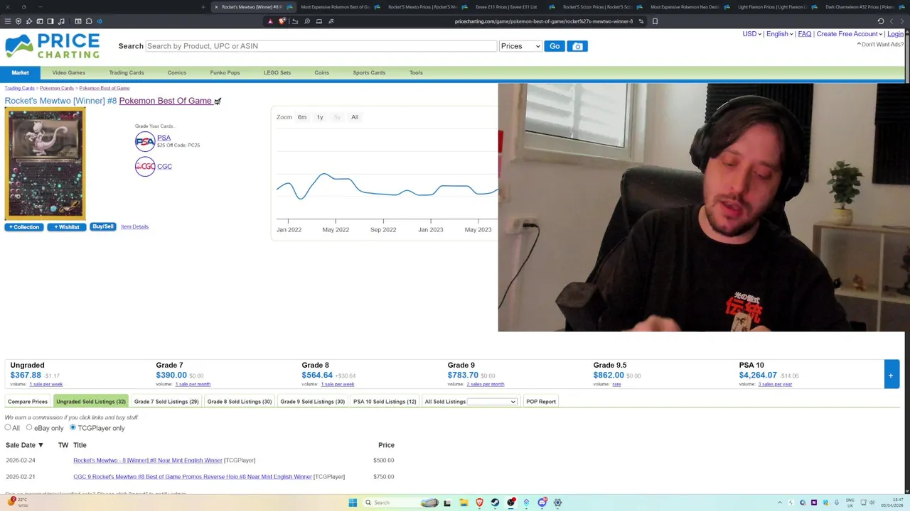Open the Prices search type dropdown
This screenshot has width=910, height=511.
click(520, 46)
